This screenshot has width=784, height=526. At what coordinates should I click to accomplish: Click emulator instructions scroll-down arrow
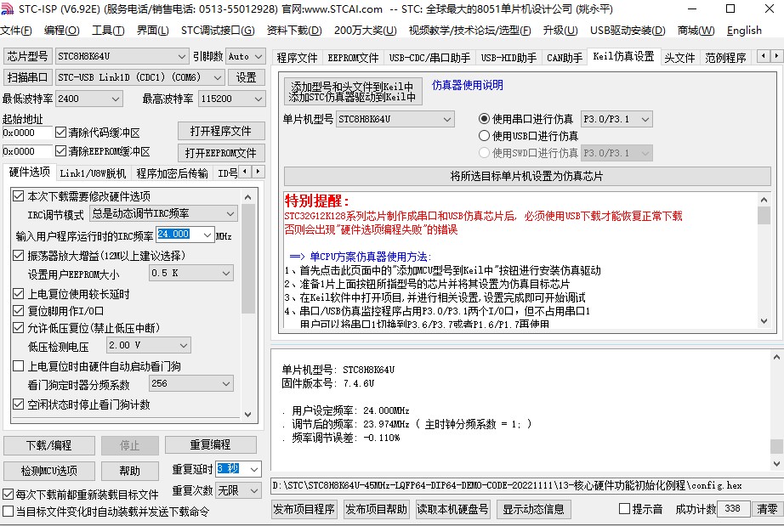click(764, 321)
